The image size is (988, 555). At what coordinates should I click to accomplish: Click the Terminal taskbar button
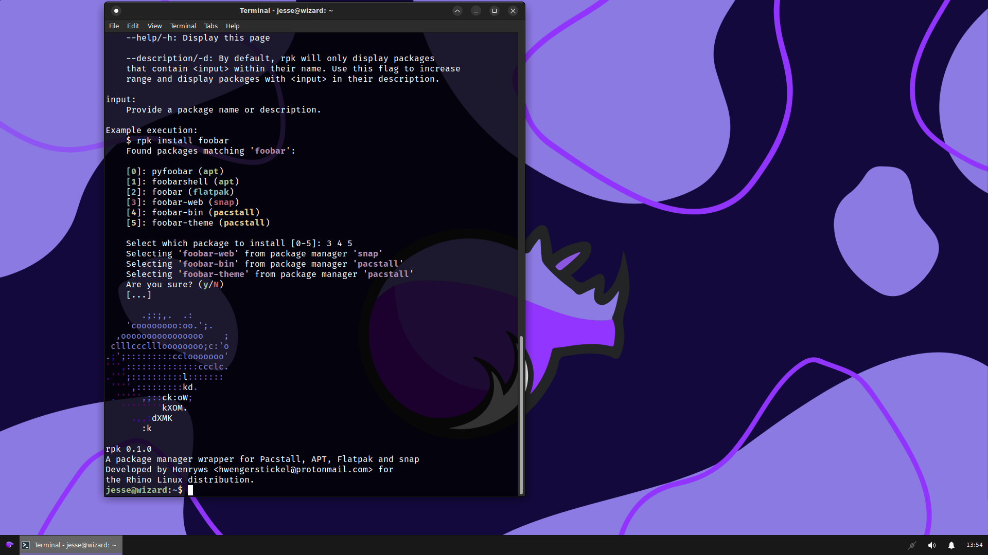pyautogui.click(x=71, y=545)
